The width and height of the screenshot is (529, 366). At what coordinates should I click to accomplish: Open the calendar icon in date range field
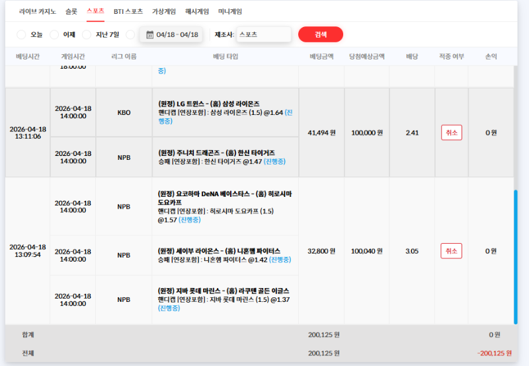[x=149, y=35]
